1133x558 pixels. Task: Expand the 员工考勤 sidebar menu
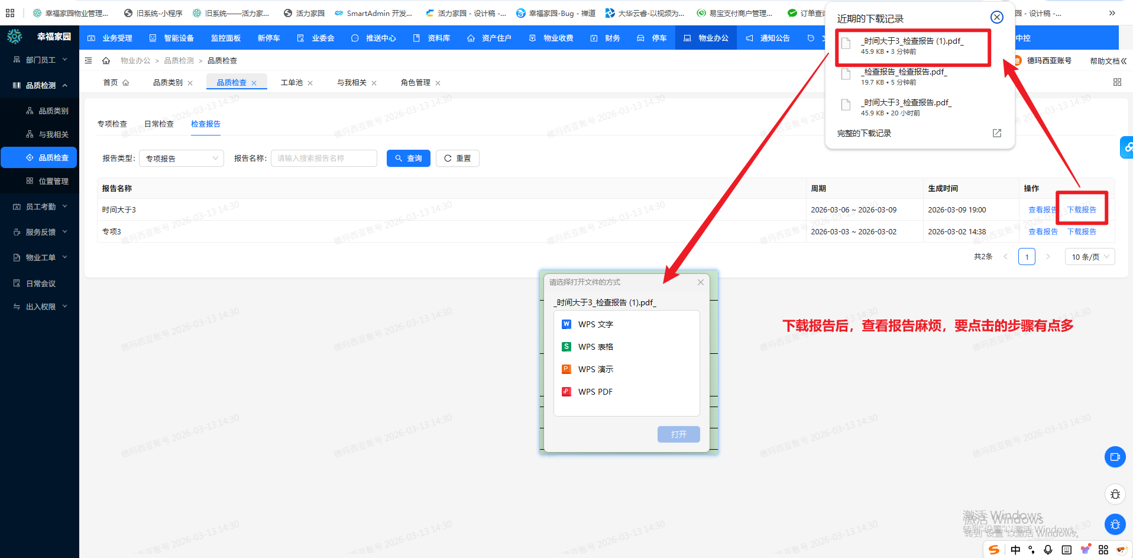[40, 207]
